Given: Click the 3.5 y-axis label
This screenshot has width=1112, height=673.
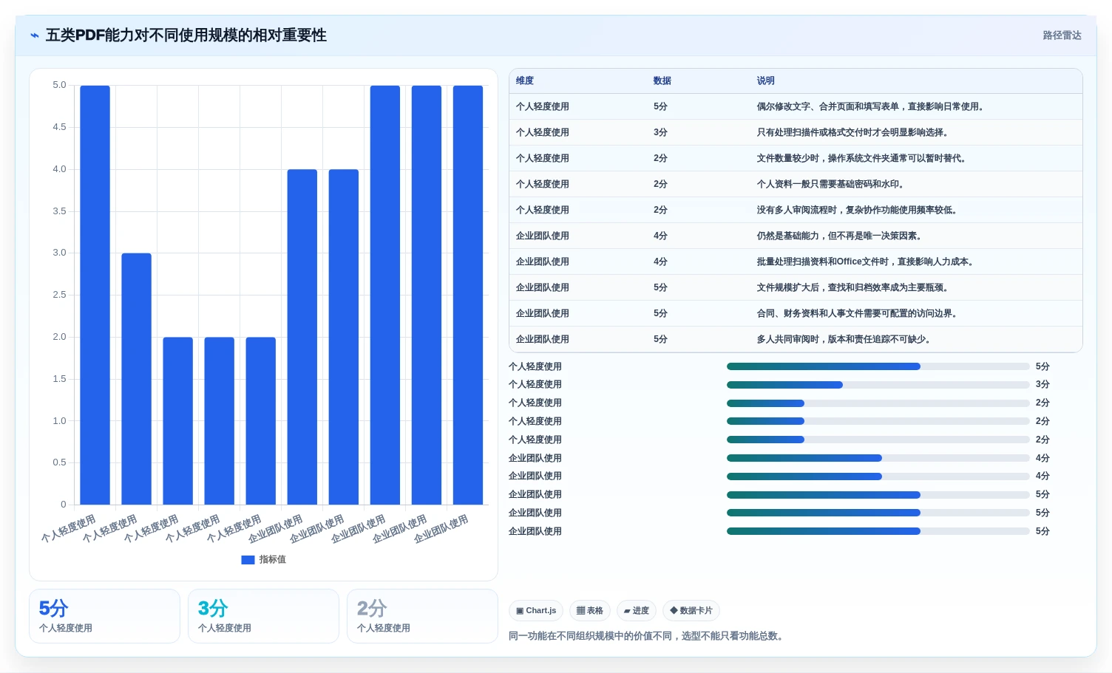Looking at the screenshot, I should click(59, 211).
